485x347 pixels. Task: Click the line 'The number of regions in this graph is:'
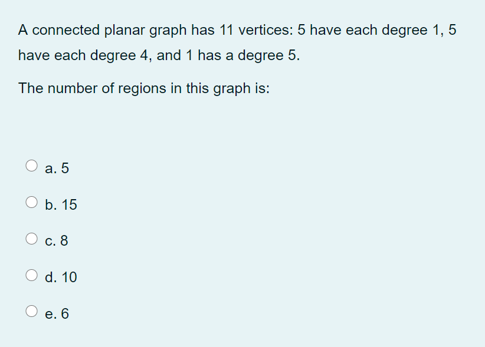(x=143, y=88)
